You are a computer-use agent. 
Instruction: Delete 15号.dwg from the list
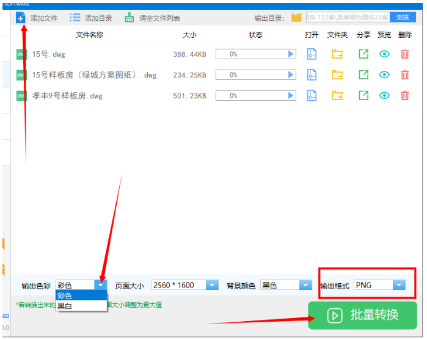click(405, 54)
